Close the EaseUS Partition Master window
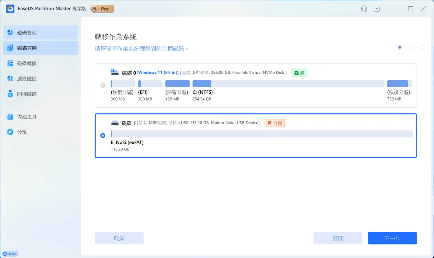 click(423, 9)
